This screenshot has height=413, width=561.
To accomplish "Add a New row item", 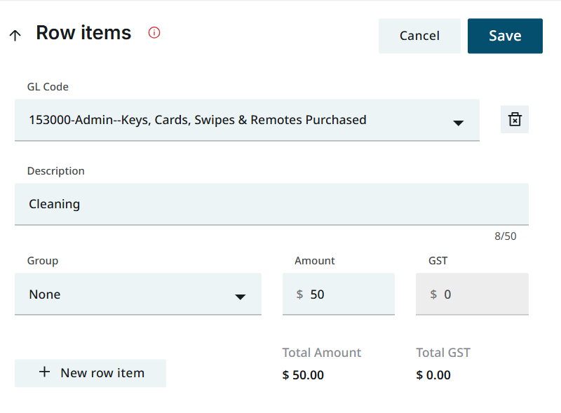I will pyautogui.click(x=102, y=373).
